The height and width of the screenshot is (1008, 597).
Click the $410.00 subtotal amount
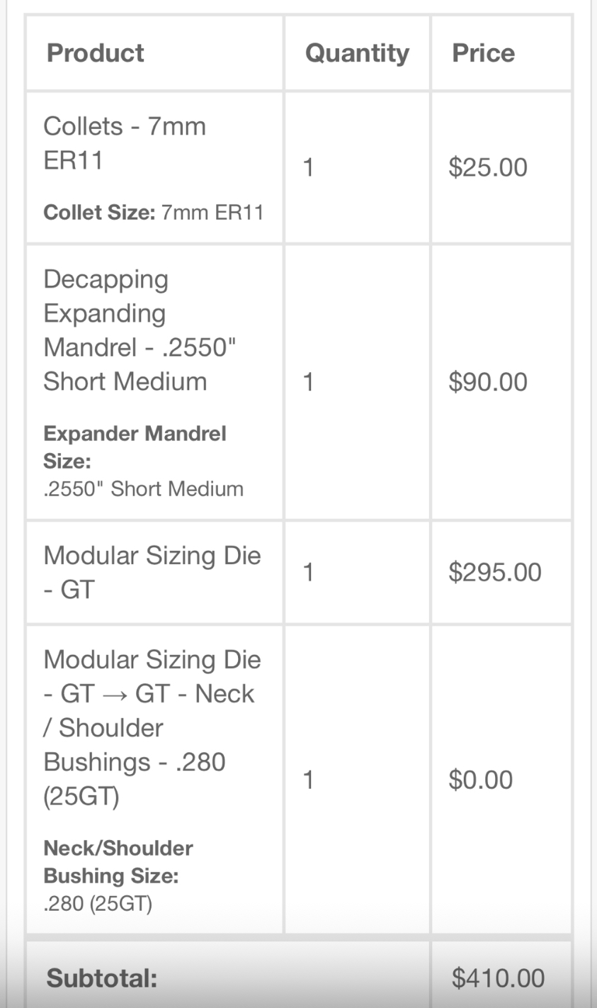point(499,979)
